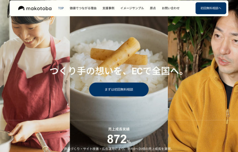Click the makotoba brand name text

point(39,8)
